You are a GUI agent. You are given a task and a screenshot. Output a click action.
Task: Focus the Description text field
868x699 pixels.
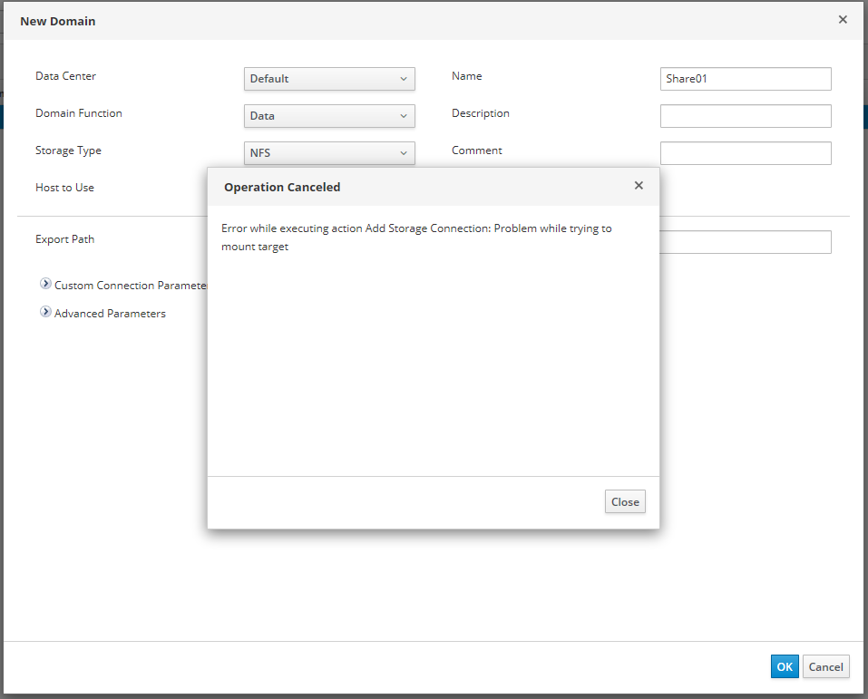[x=745, y=116]
